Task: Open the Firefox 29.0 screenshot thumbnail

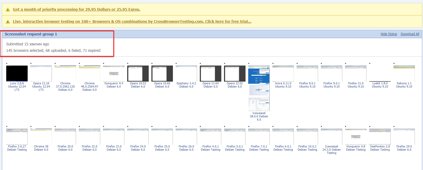Action: pyautogui.click(x=404, y=136)
